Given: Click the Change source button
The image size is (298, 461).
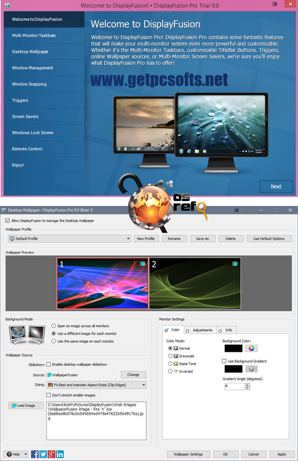Looking at the screenshot, I should click(x=133, y=375).
